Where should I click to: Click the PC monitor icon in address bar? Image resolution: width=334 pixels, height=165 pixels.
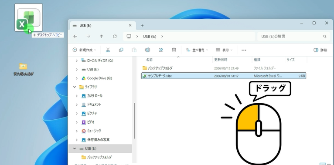pyautogui.click(x=129, y=37)
